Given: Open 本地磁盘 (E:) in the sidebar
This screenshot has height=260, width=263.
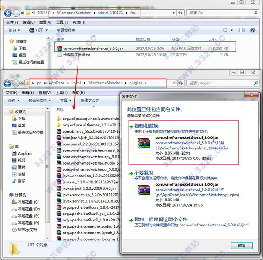Looking at the screenshot, I should 26,216.
